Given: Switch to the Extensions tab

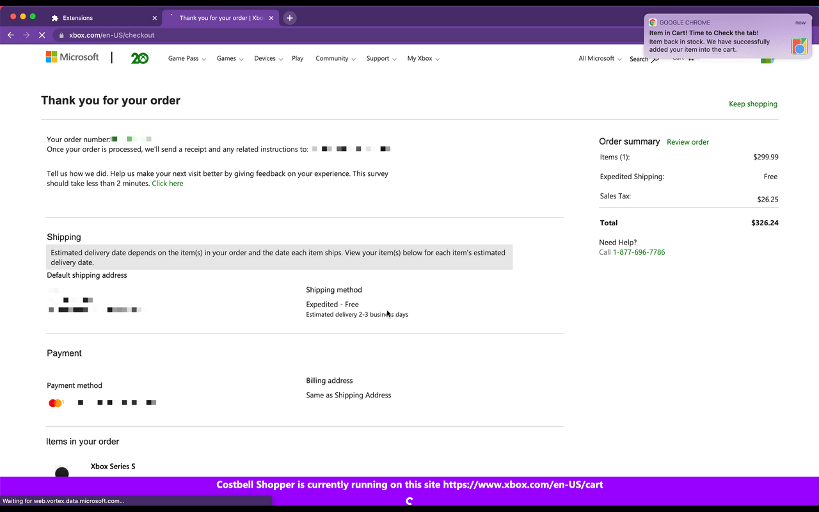Looking at the screenshot, I should pos(102,18).
